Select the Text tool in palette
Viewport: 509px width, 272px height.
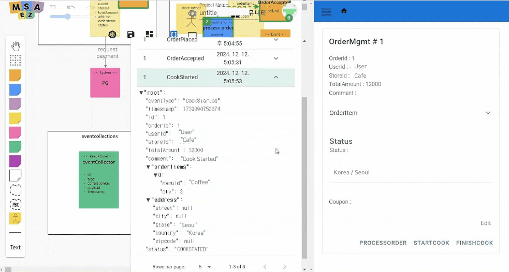16,247
